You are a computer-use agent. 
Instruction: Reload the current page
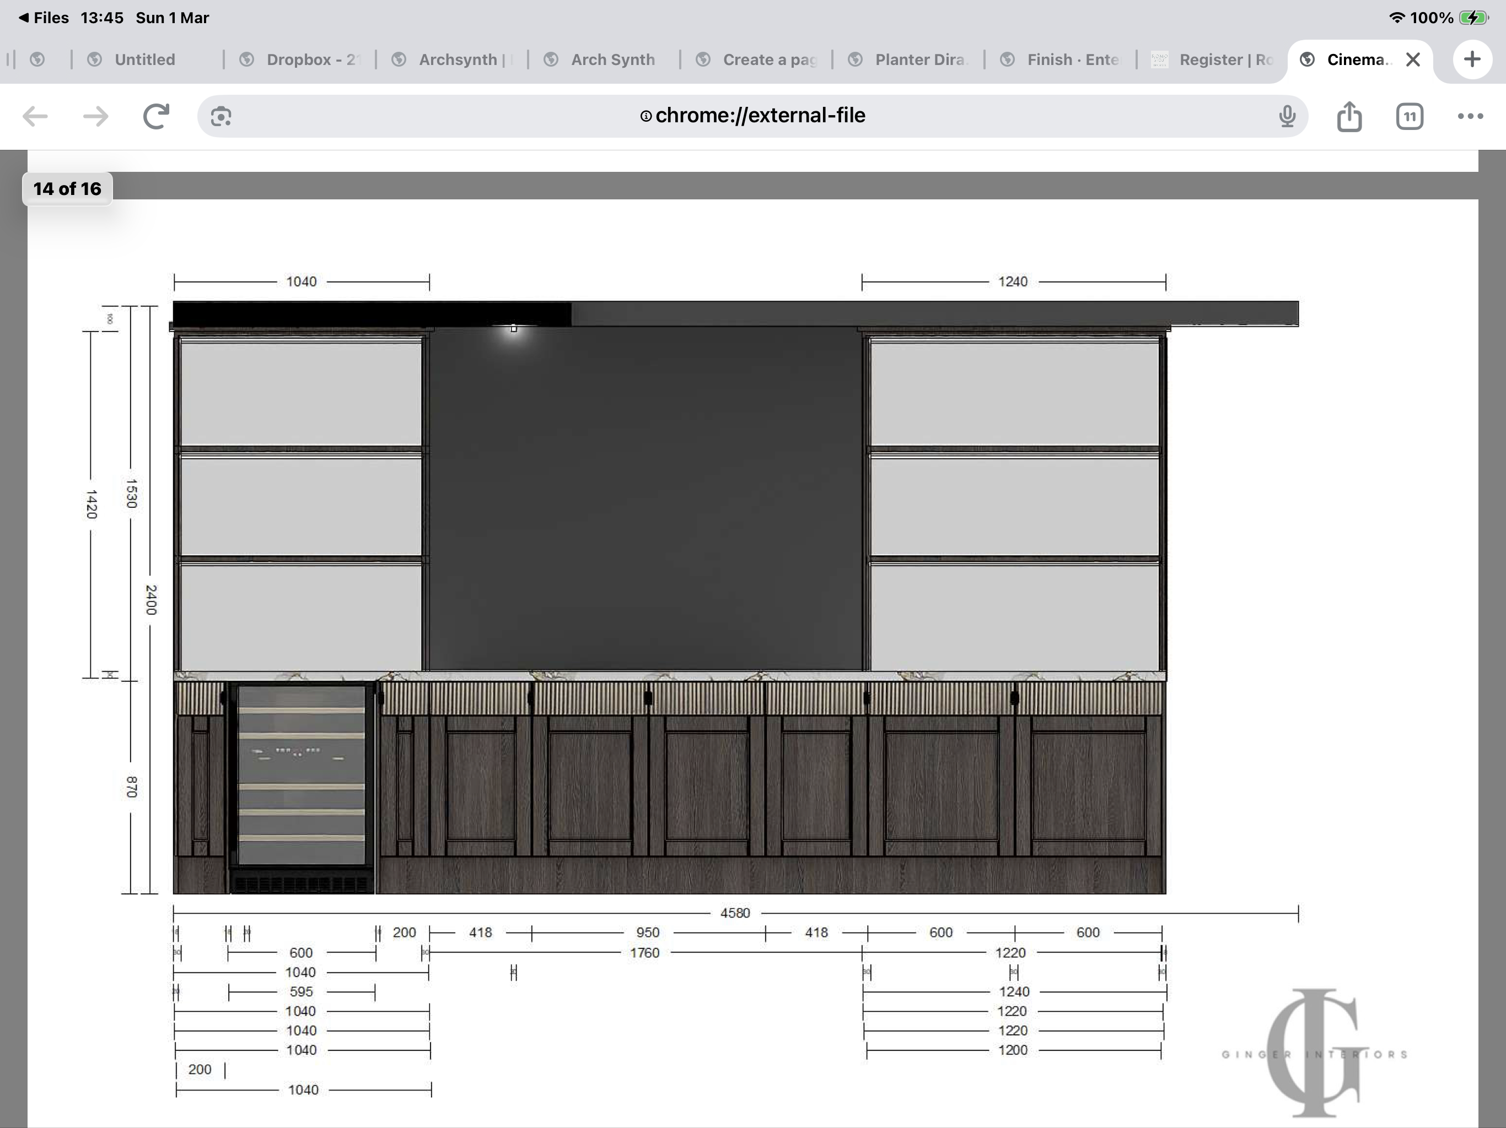pyautogui.click(x=156, y=116)
